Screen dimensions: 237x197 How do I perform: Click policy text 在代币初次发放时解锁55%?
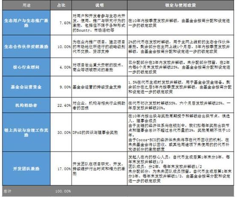(x=181, y=105)
